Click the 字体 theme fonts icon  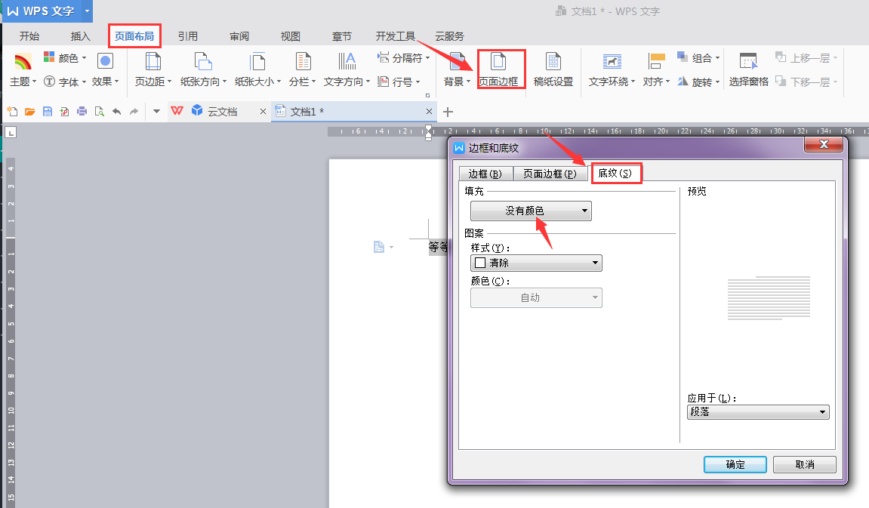(49, 82)
